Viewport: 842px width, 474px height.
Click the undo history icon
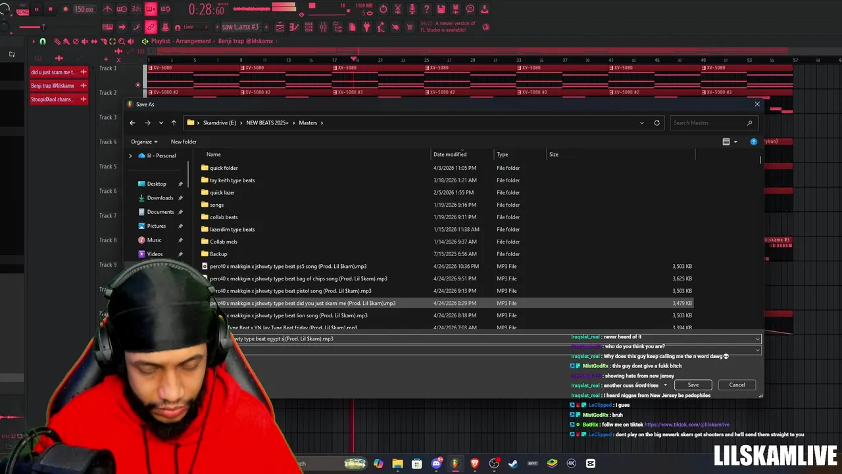[x=384, y=9]
